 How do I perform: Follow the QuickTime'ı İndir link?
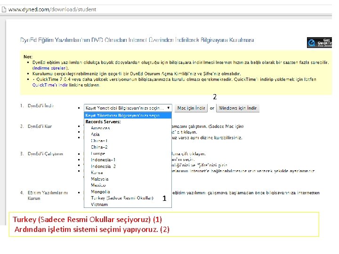pyautogui.click(x=50, y=85)
